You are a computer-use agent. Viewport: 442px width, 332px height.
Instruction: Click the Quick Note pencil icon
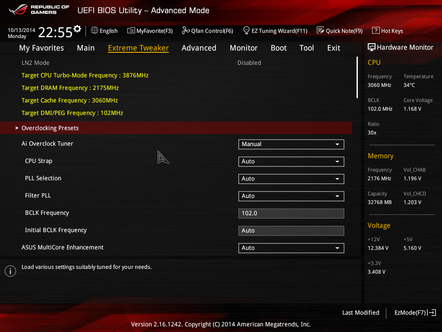point(320,30)
